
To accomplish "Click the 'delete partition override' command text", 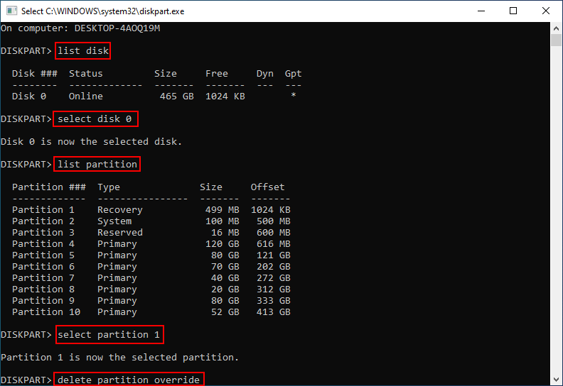I will point(129,380).
